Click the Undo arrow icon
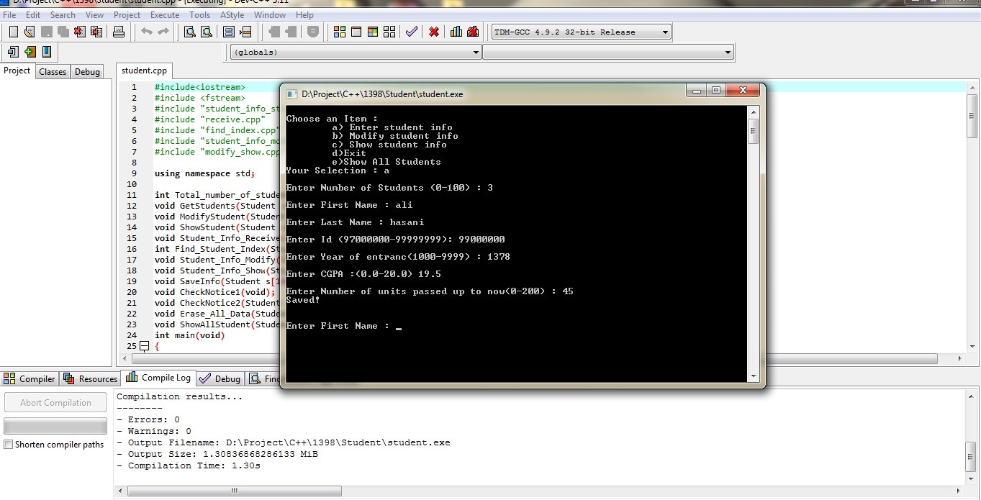 [x=147, y=32]
